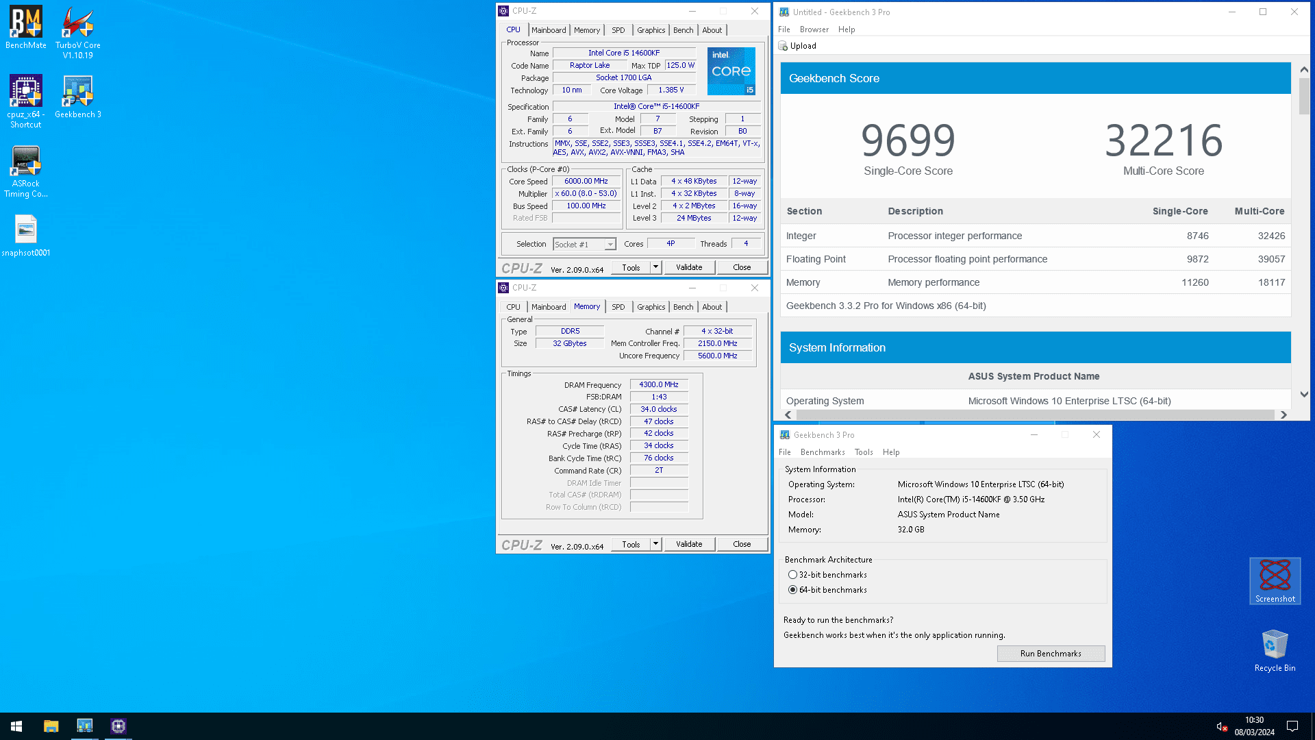Click the Core Speed 6000.00 MHz value

[586, 182]
